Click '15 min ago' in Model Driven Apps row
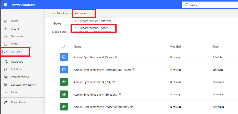Image resolution: width=238 pixels, height=114 pixels. pos(175,107)
